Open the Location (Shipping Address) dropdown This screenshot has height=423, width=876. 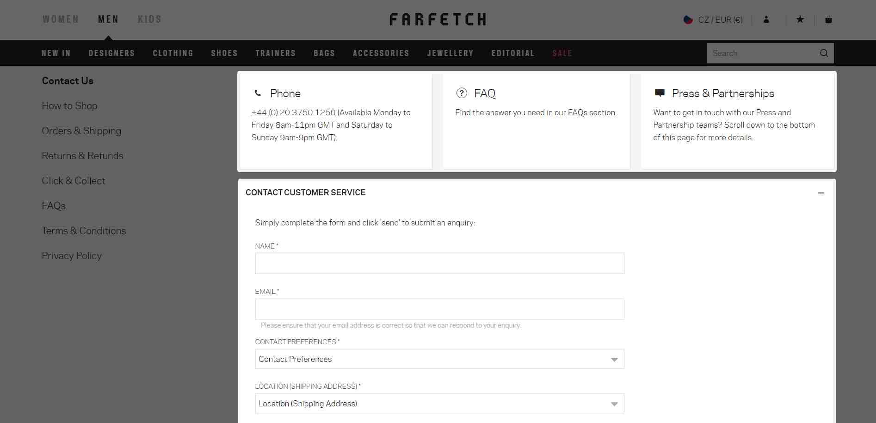coord(439,404)
